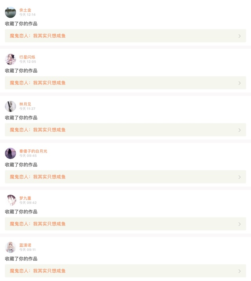
Task: Click 余土金's profile avatar
Action: tap(11, 12)
